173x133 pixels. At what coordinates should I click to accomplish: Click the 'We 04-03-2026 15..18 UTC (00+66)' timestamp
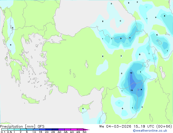pyautogui.click(x=136, y=126)
